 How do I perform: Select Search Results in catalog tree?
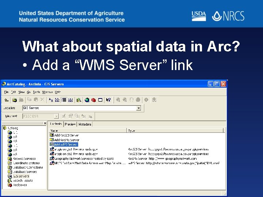pos(20,181)
